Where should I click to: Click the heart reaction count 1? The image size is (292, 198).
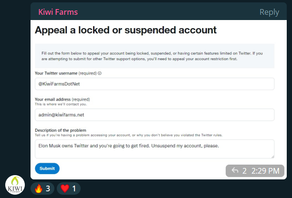point(74,188)
